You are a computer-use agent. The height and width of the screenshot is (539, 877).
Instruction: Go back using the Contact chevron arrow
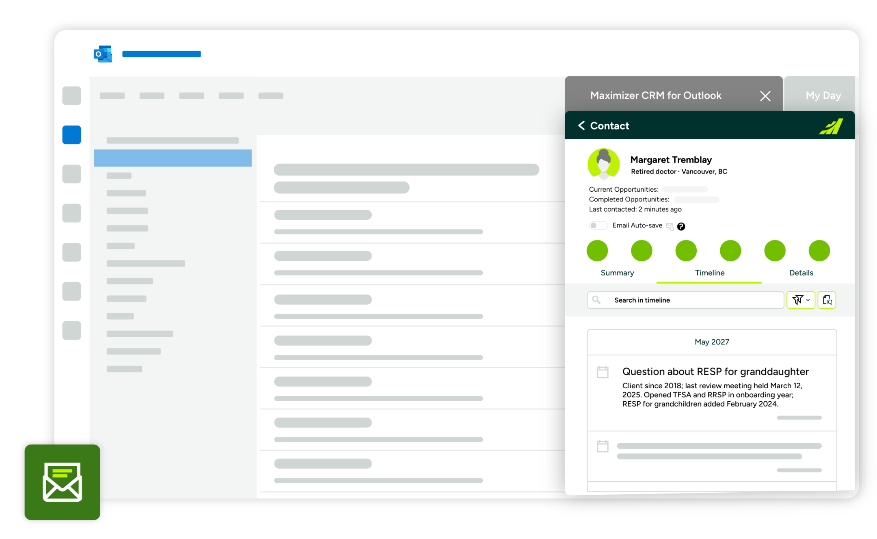(581, 126)
